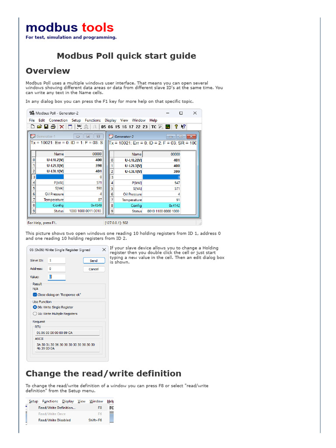Viewport: 336px width, 448px height.
Task: Click the blue highlighted row 3 cell in Generator-1
Action: pyautogui.click(x=50, y=177)
